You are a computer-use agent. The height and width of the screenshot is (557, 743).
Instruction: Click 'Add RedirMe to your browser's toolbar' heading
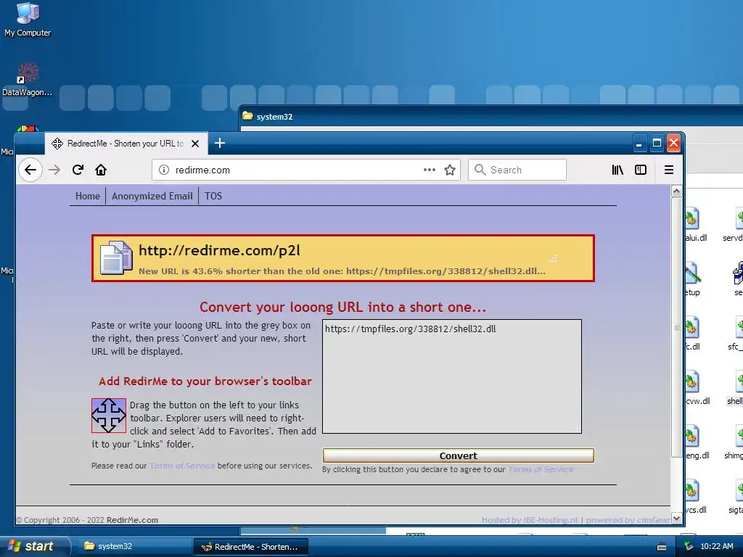pos(205,381)
